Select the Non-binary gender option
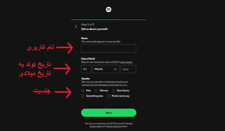 coord(114,91)
